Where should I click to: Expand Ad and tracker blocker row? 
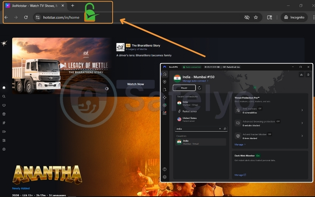pos(302,136)
